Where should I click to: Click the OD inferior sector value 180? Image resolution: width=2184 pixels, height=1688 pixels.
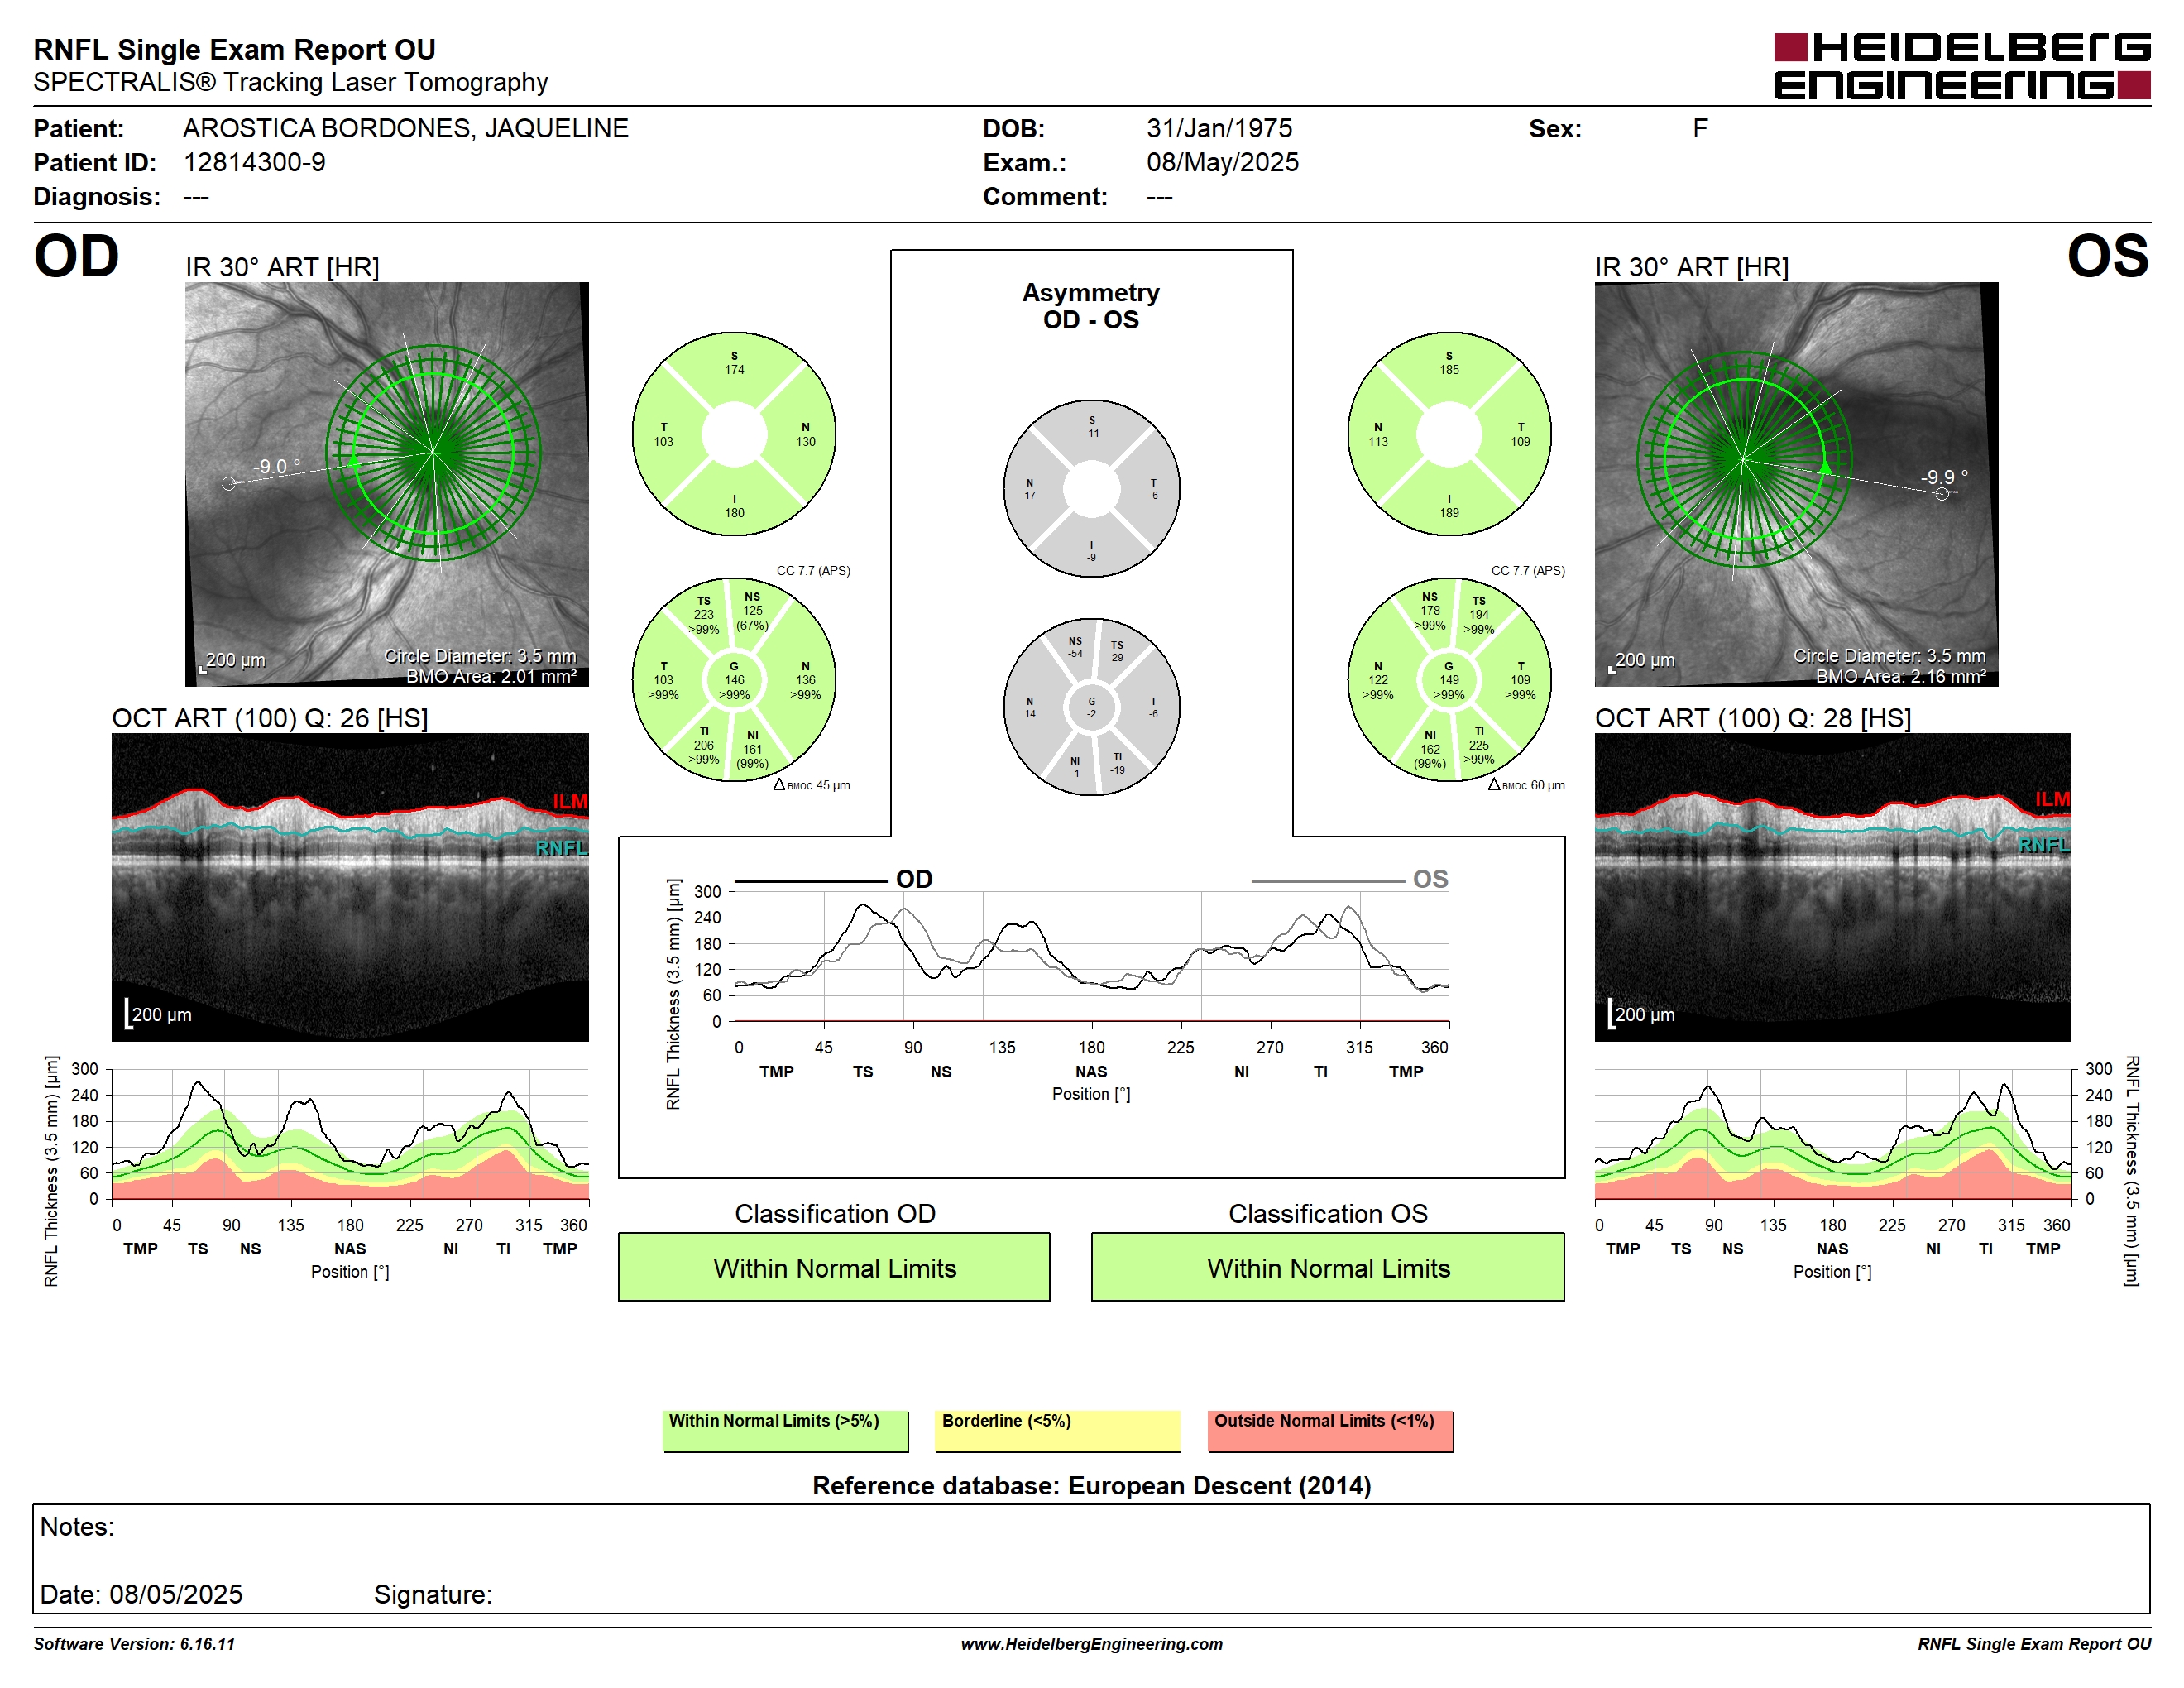(x=734, y=513)
